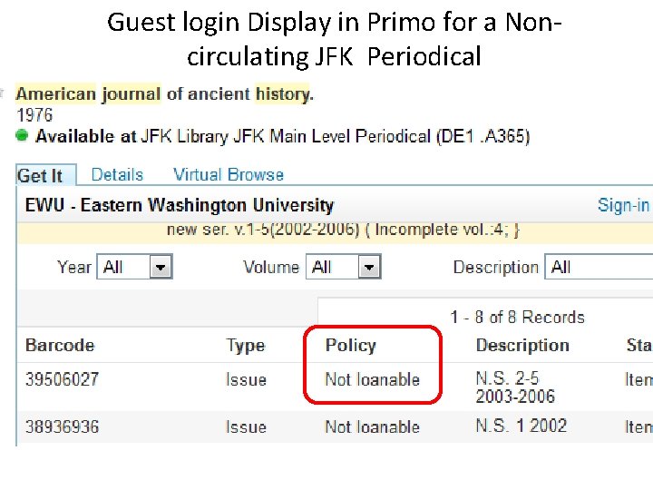
Task: Open the Volume dropdown arrow
Action: (369, 267)
